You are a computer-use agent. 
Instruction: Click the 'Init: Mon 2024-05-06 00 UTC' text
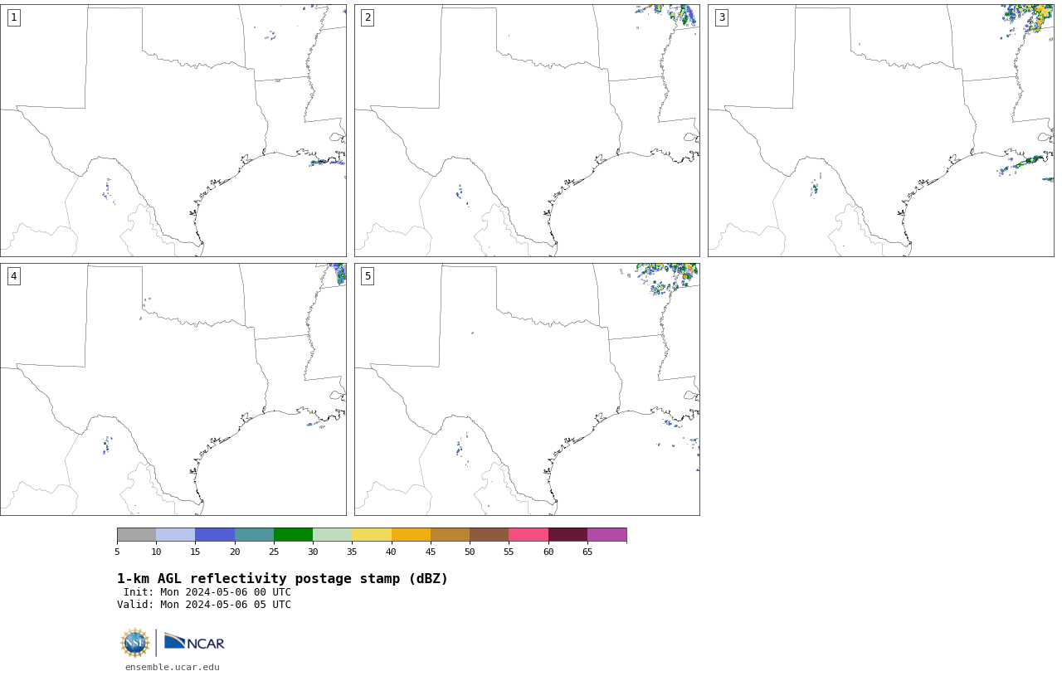click(207, 592)
